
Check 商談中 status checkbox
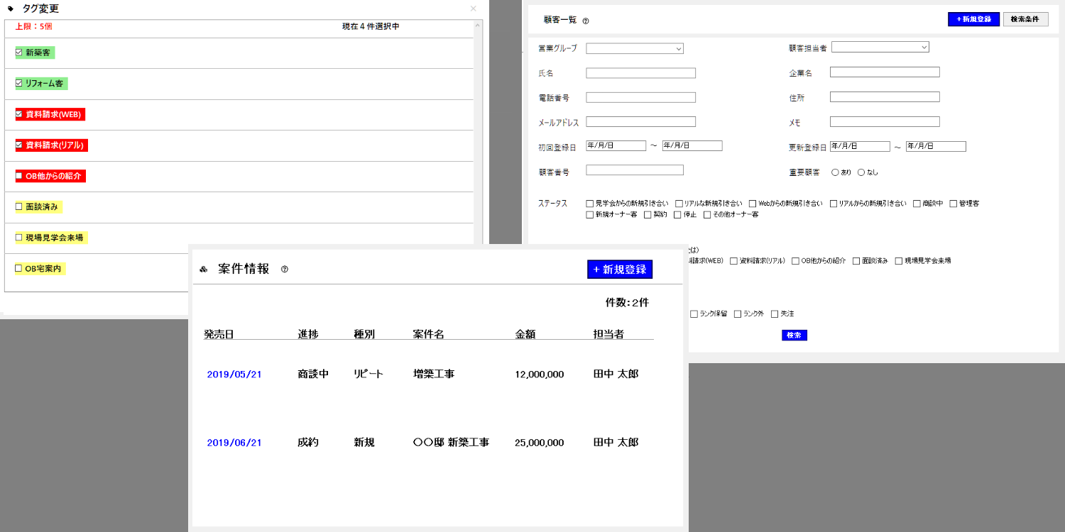pos(917,204)
